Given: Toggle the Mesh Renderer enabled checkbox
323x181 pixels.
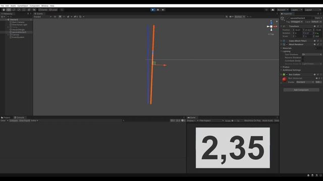Looking at the screenshot, I should pos(287,44).
